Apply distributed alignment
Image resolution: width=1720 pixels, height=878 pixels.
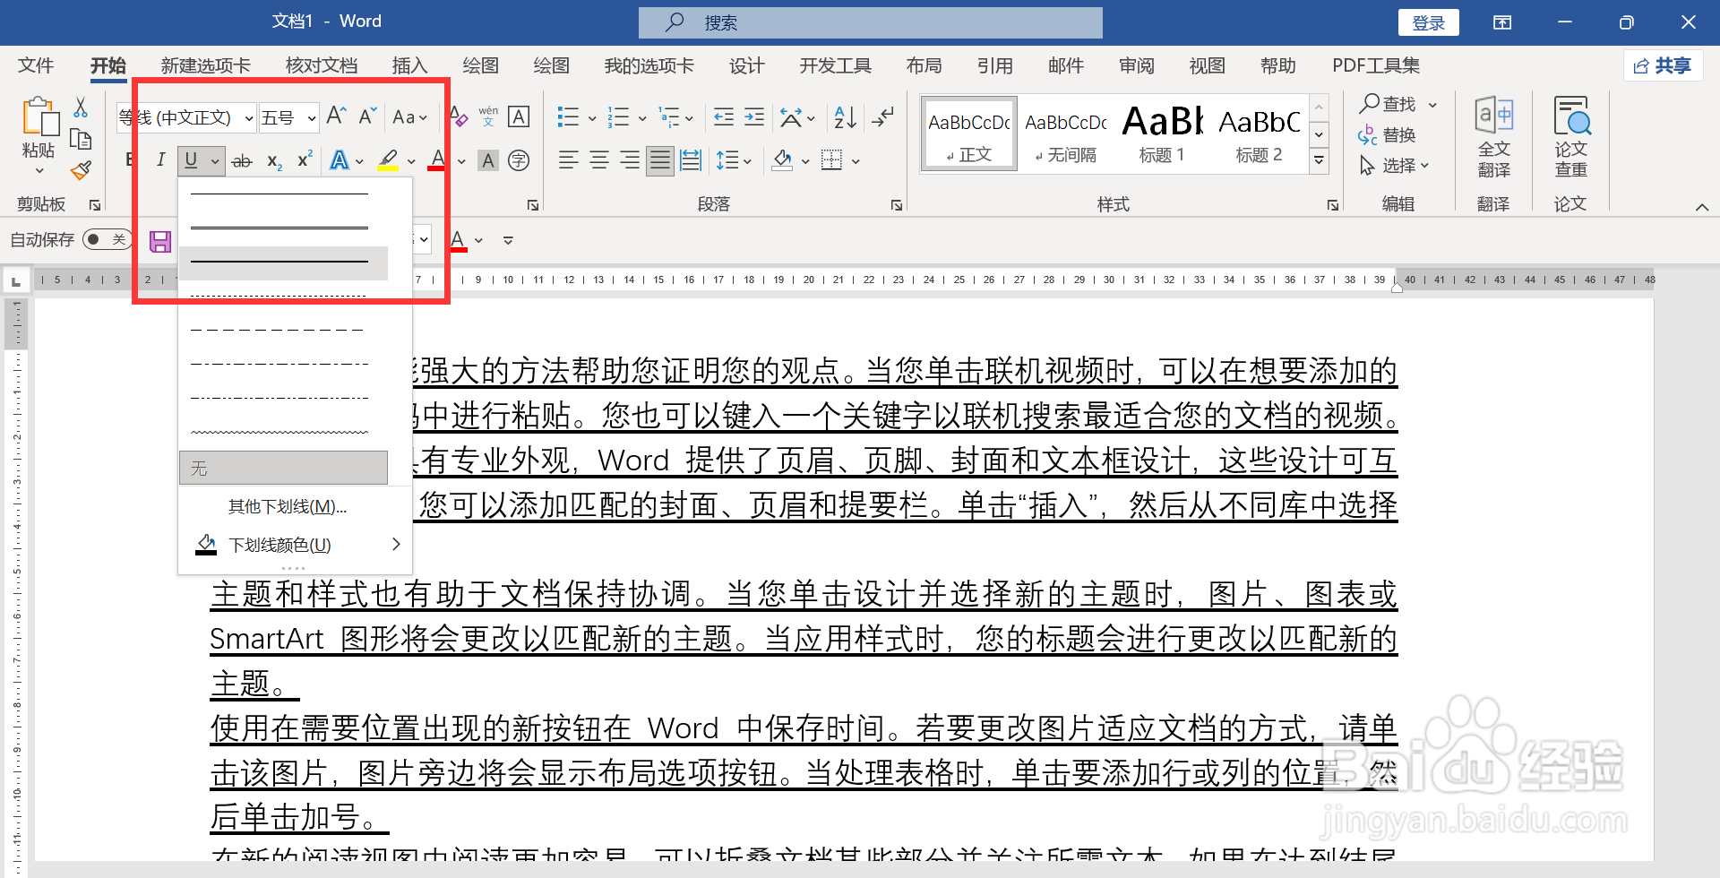[x=691, y=161]
